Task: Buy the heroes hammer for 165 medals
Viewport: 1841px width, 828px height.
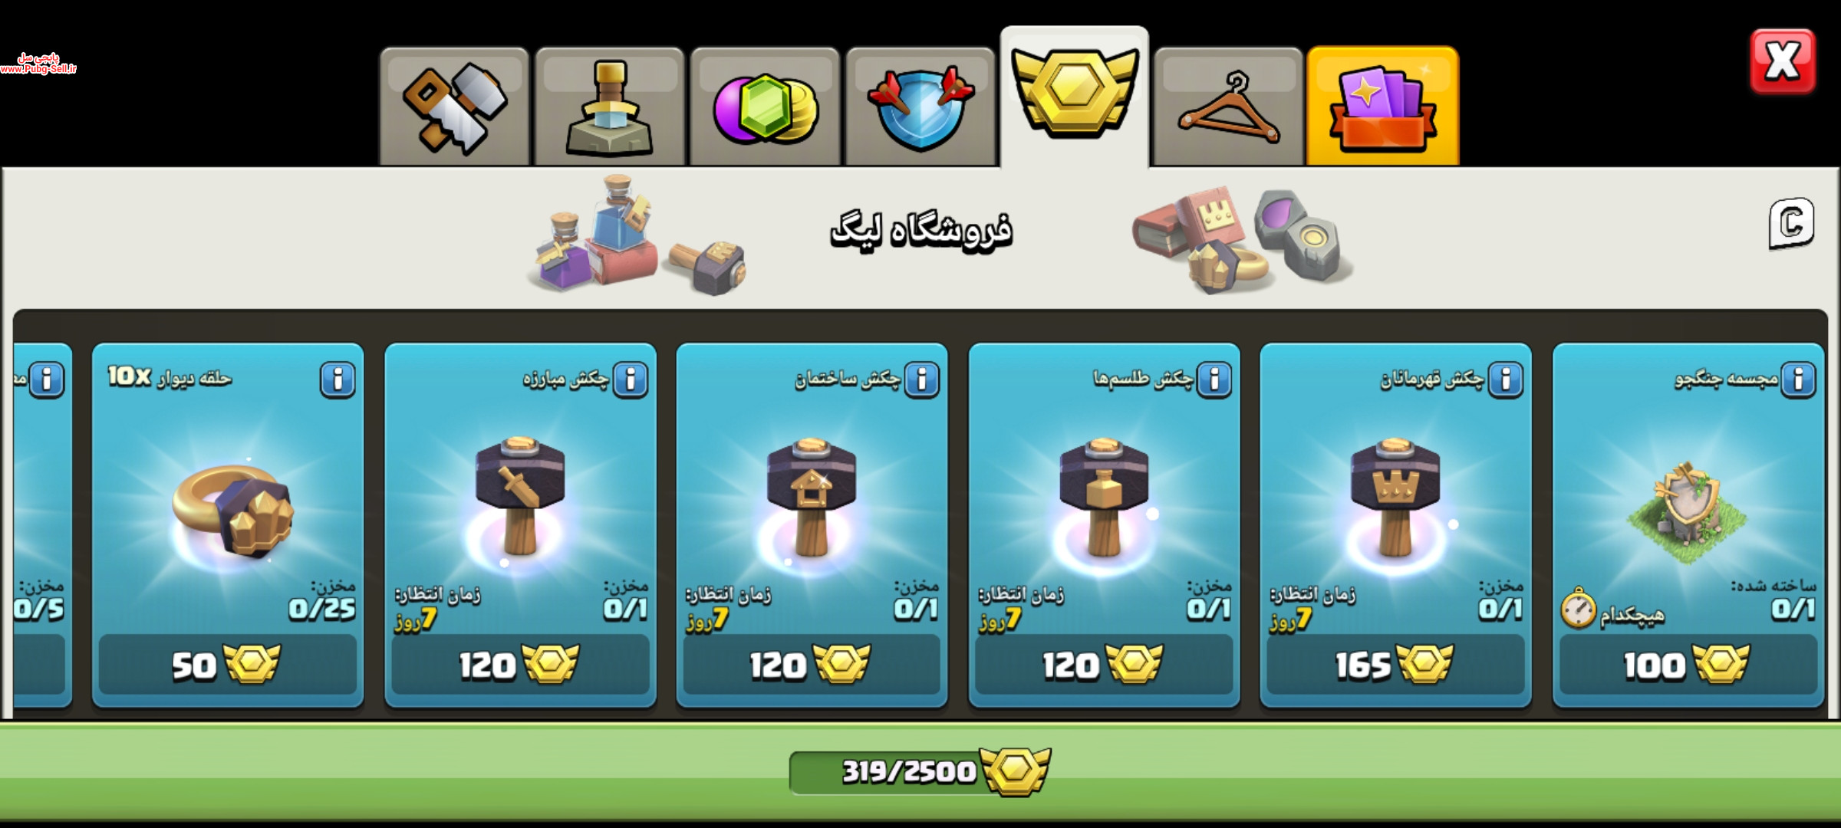Action: (1395, 664)
